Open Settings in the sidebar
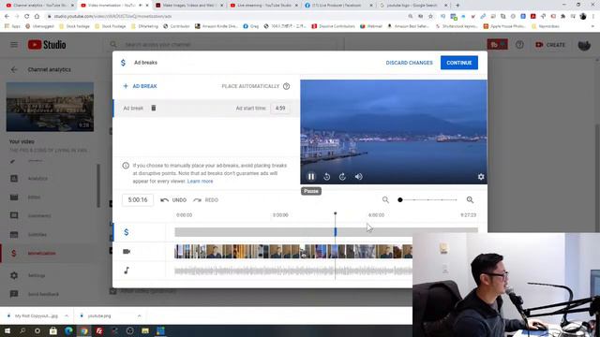Screen dimensions: 600x337 pyautogui.click(x=37, y=275)
